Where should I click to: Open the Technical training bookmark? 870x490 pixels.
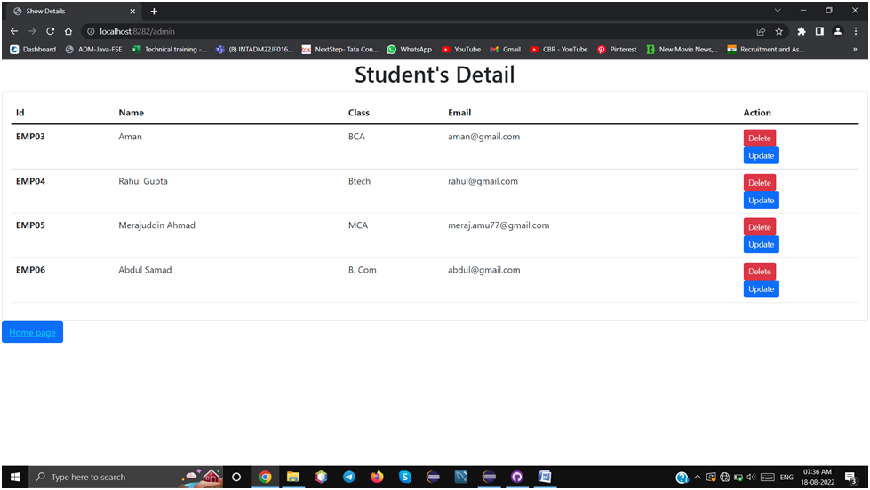click(x=169, y=50)
